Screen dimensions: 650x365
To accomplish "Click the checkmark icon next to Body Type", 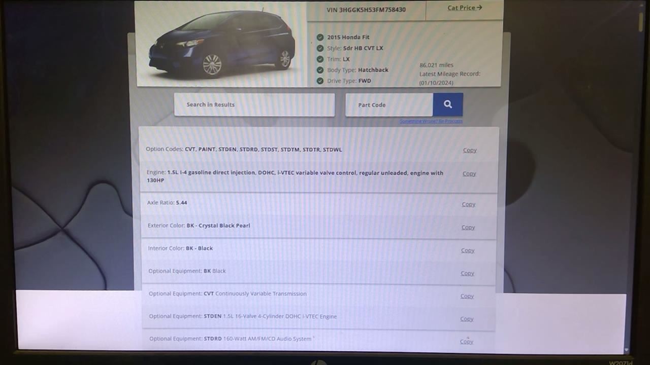I will [x=320, y=70].
